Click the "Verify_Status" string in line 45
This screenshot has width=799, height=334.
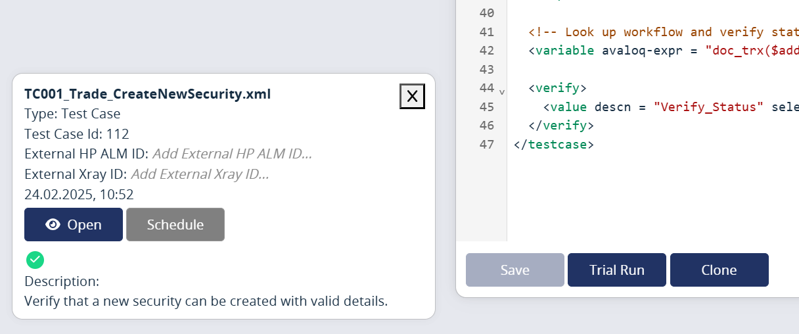pos(705,107)
